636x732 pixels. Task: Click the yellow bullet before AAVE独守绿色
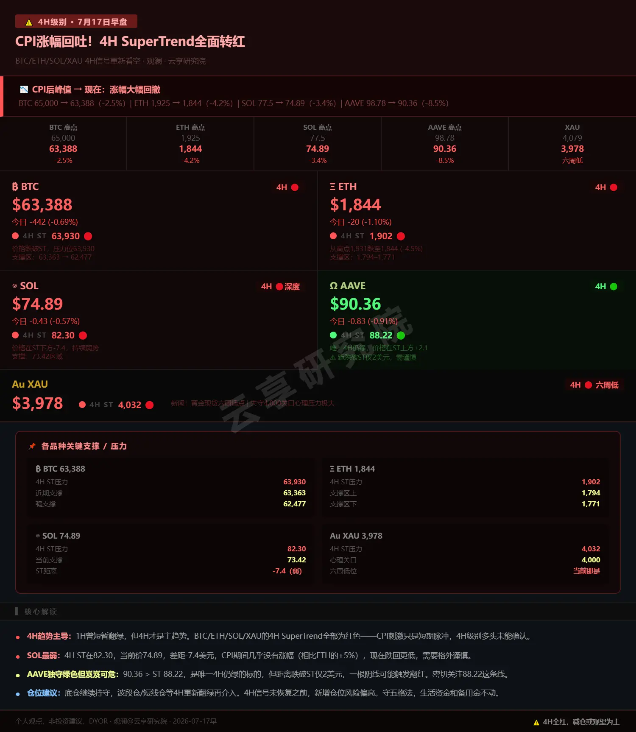(18, 675)
